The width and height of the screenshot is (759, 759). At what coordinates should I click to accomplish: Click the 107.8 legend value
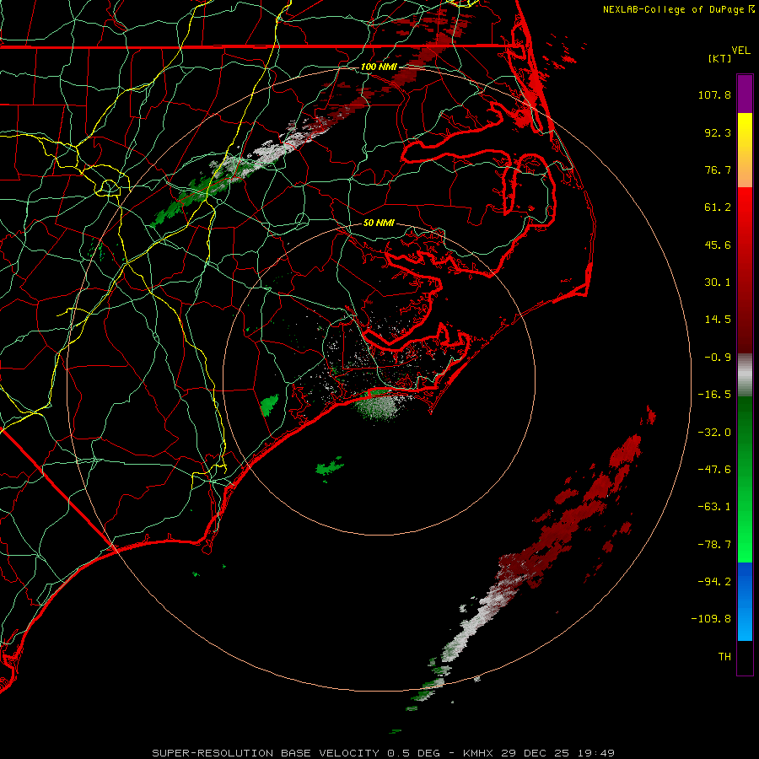click(714, 94)
